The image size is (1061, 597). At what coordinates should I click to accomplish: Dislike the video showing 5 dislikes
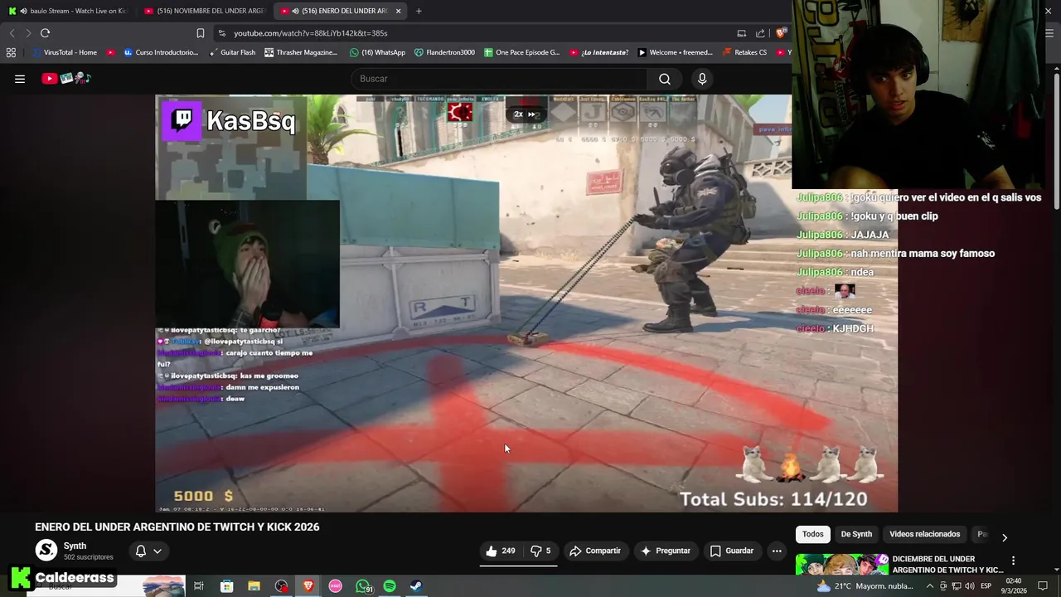coord(540,551)
